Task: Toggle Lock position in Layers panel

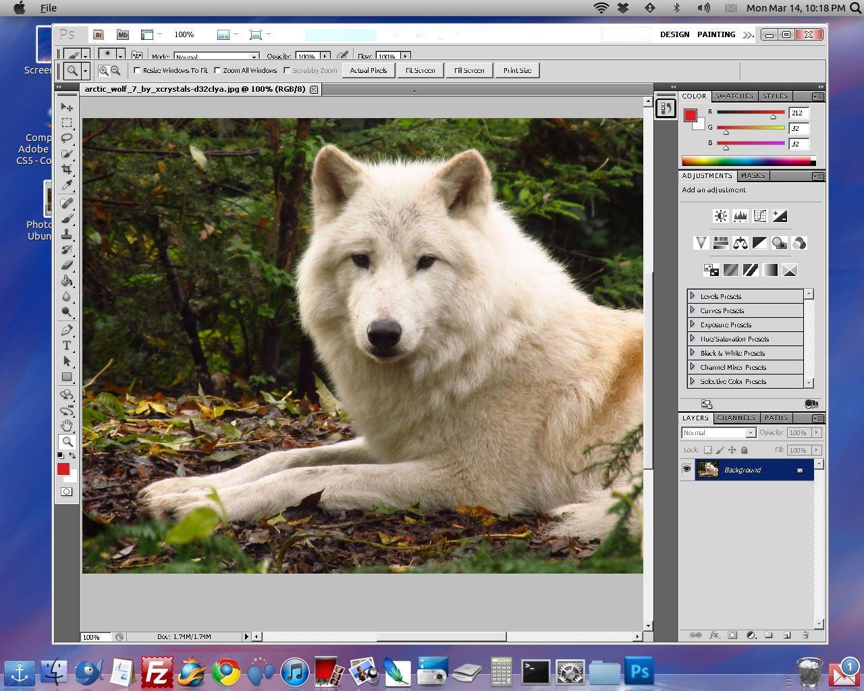Action: 732,450
